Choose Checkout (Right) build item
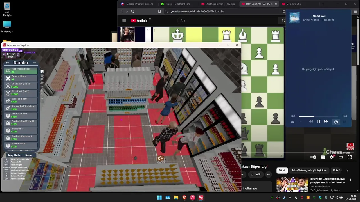This screenshot has height=202, width=360. click(x=21, y=85)
